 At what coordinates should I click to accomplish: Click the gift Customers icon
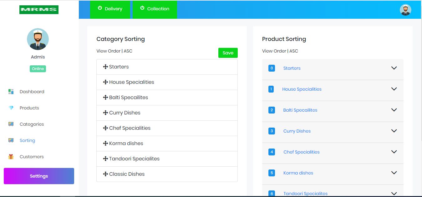click(x=11, y=157)
